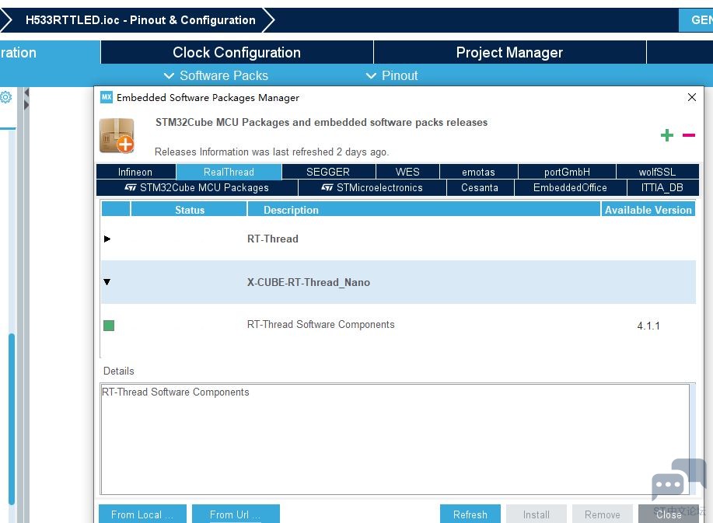Viewport: 713px width, 523px height.
Task: Click the Description column header
Action: (423, 210)
